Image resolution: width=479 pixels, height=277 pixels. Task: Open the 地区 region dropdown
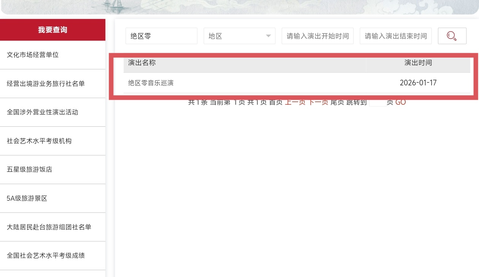point(239,36)
